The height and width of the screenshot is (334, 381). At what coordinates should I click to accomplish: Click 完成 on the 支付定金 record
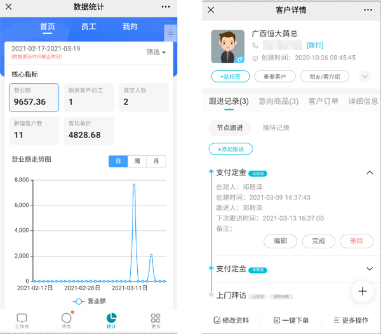click(x=319, y=241)
